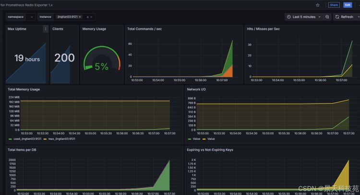
Task: Click the Total Items per DB title
Action: [22, 150]
